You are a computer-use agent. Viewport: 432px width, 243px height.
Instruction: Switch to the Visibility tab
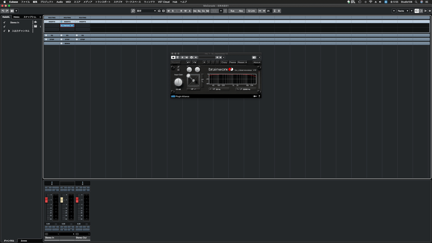[x=6, y=17]
